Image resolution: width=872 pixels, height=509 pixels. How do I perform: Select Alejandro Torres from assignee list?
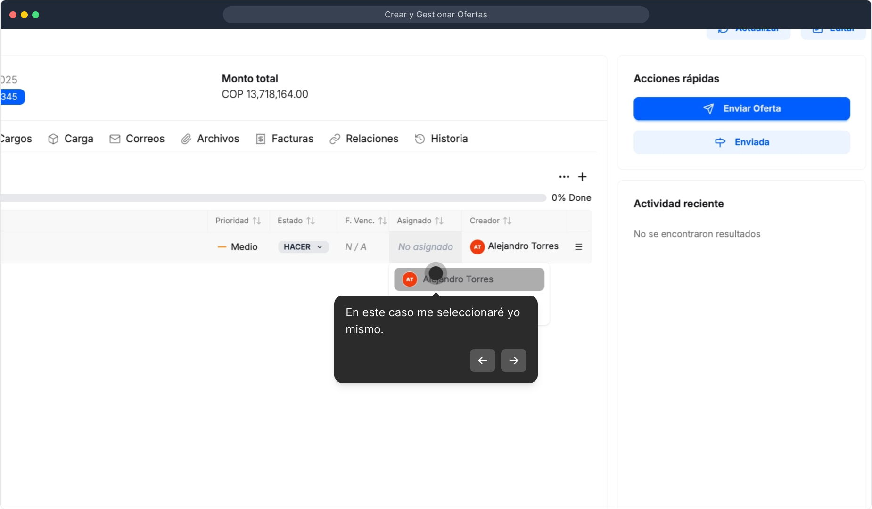(469, 279)
